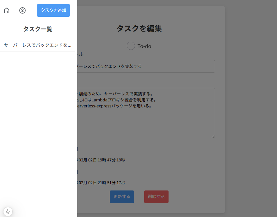Select the サーバーレスでバックエンドを... task row
Screen dimensions: 277x217
(38, 45)
